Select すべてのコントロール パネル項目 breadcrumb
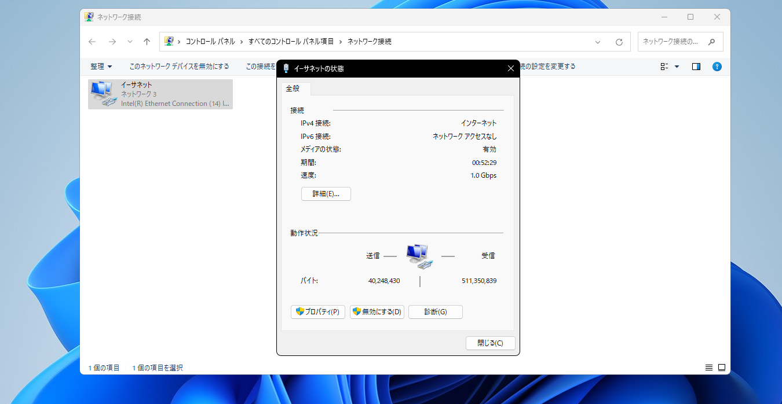The image size is (782, 404). click(x=291, y=42)
